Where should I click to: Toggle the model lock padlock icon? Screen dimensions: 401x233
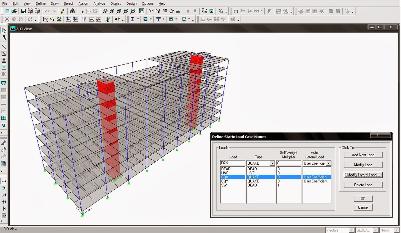[72, 11]
